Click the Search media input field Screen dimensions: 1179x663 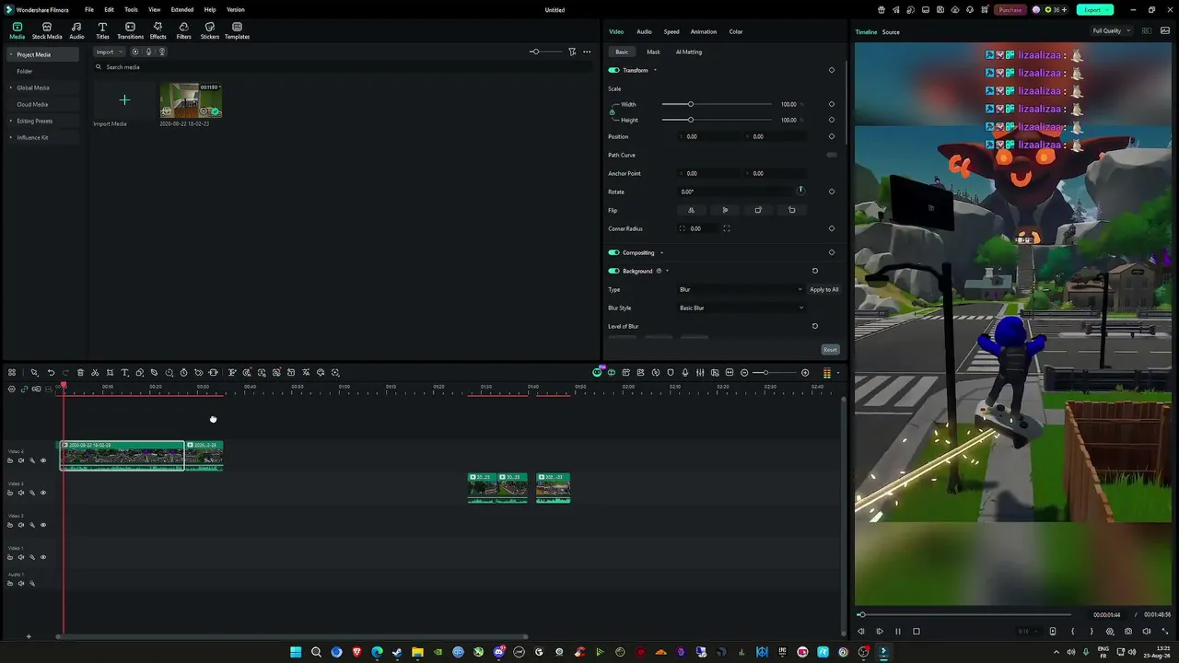pyautogui.click(x=341, y=67)
